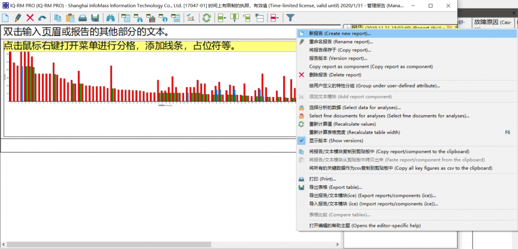The width and height of the screenshot is (518, 249).
Task: Click the green refresh arrows toolbar icon
Action: (x=206, y=18)
